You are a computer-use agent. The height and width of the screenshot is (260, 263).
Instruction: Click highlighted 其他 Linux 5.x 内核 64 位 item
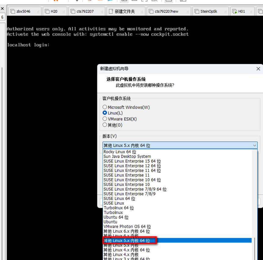177,241
